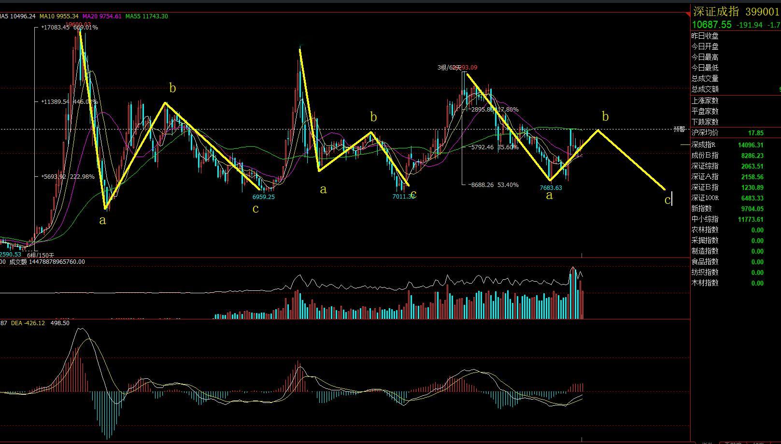This screenshot has height=444, width=781.
Task: Click the 7683.63 low price label
Action: click(x=551, y=188)
